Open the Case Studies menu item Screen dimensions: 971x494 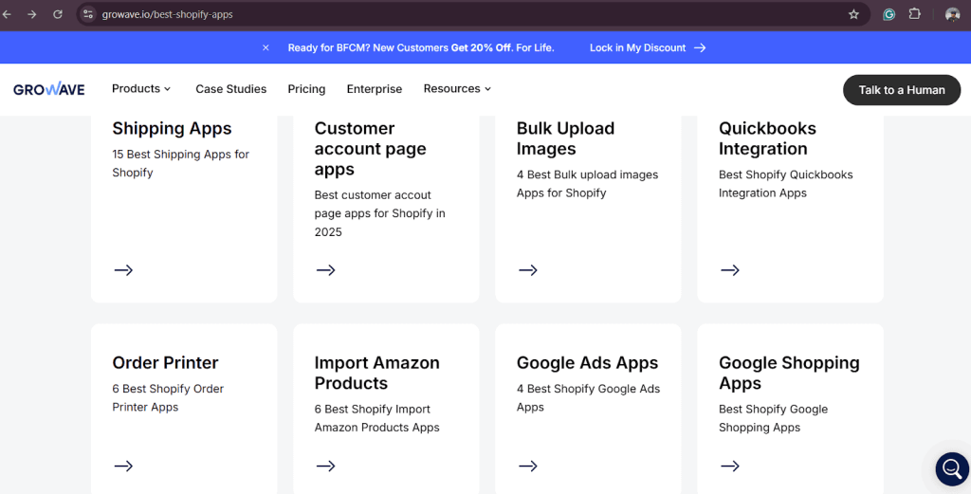point(230,89)
